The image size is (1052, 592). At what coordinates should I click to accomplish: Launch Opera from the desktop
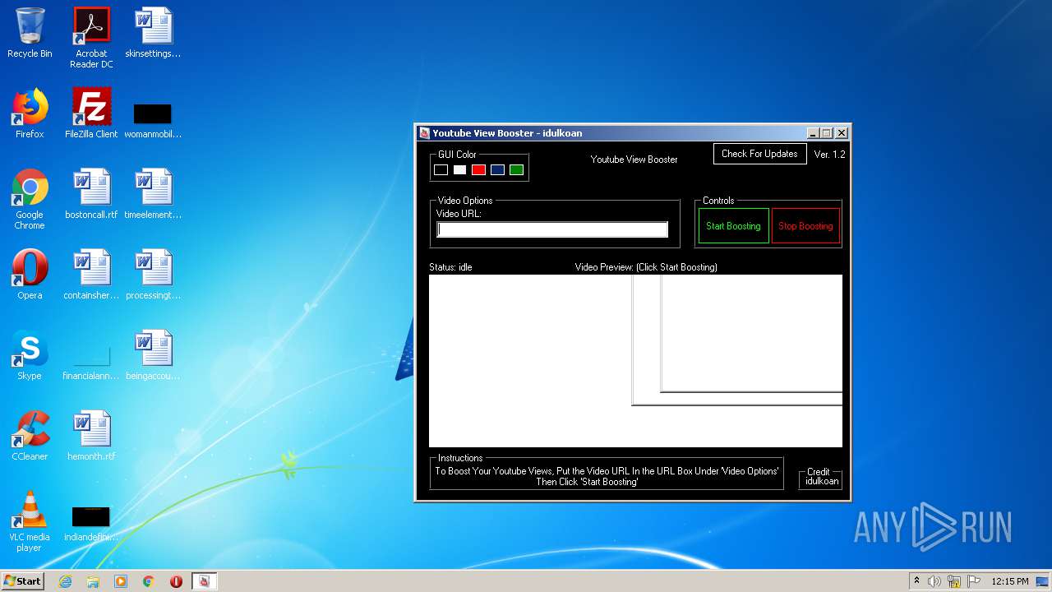30,275
